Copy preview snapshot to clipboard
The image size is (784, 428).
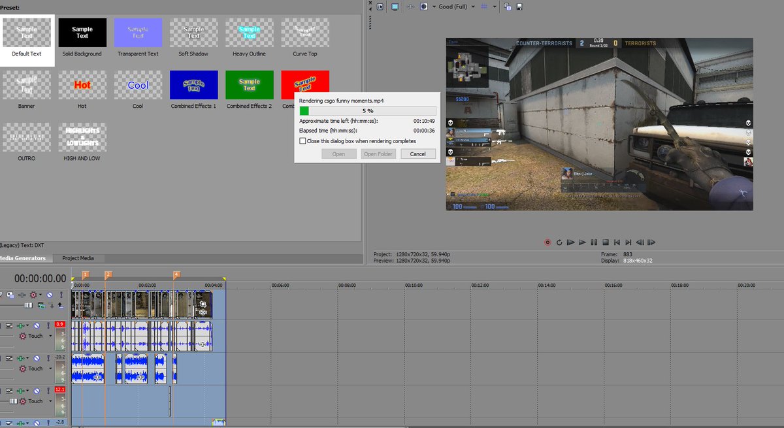tap(507, 7)
